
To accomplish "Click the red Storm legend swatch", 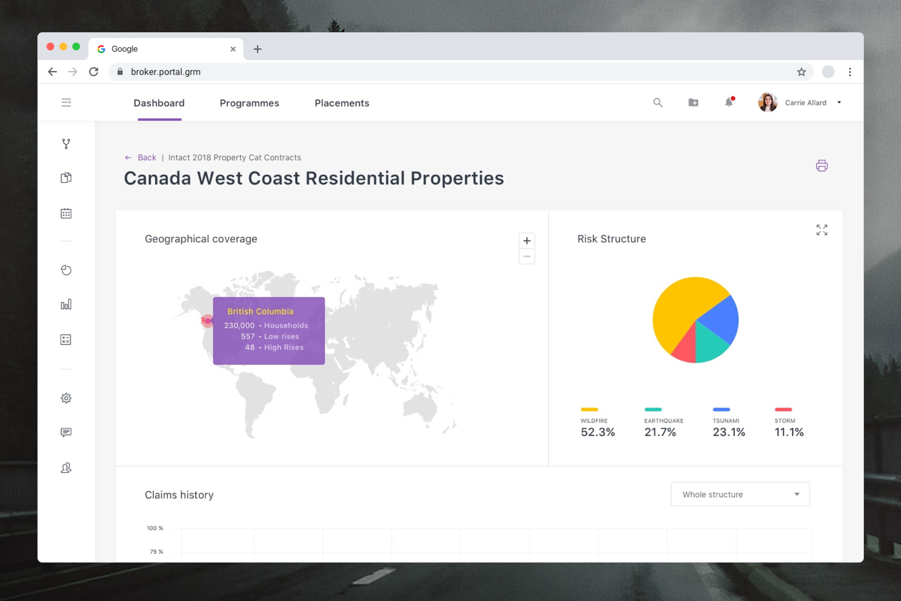I will (x=783, y=409).
